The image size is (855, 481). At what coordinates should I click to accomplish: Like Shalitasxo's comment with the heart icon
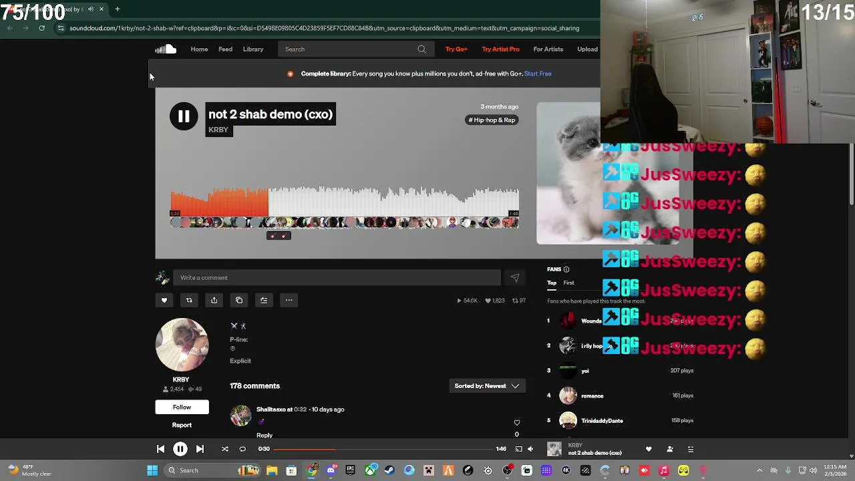pos(516,423)
